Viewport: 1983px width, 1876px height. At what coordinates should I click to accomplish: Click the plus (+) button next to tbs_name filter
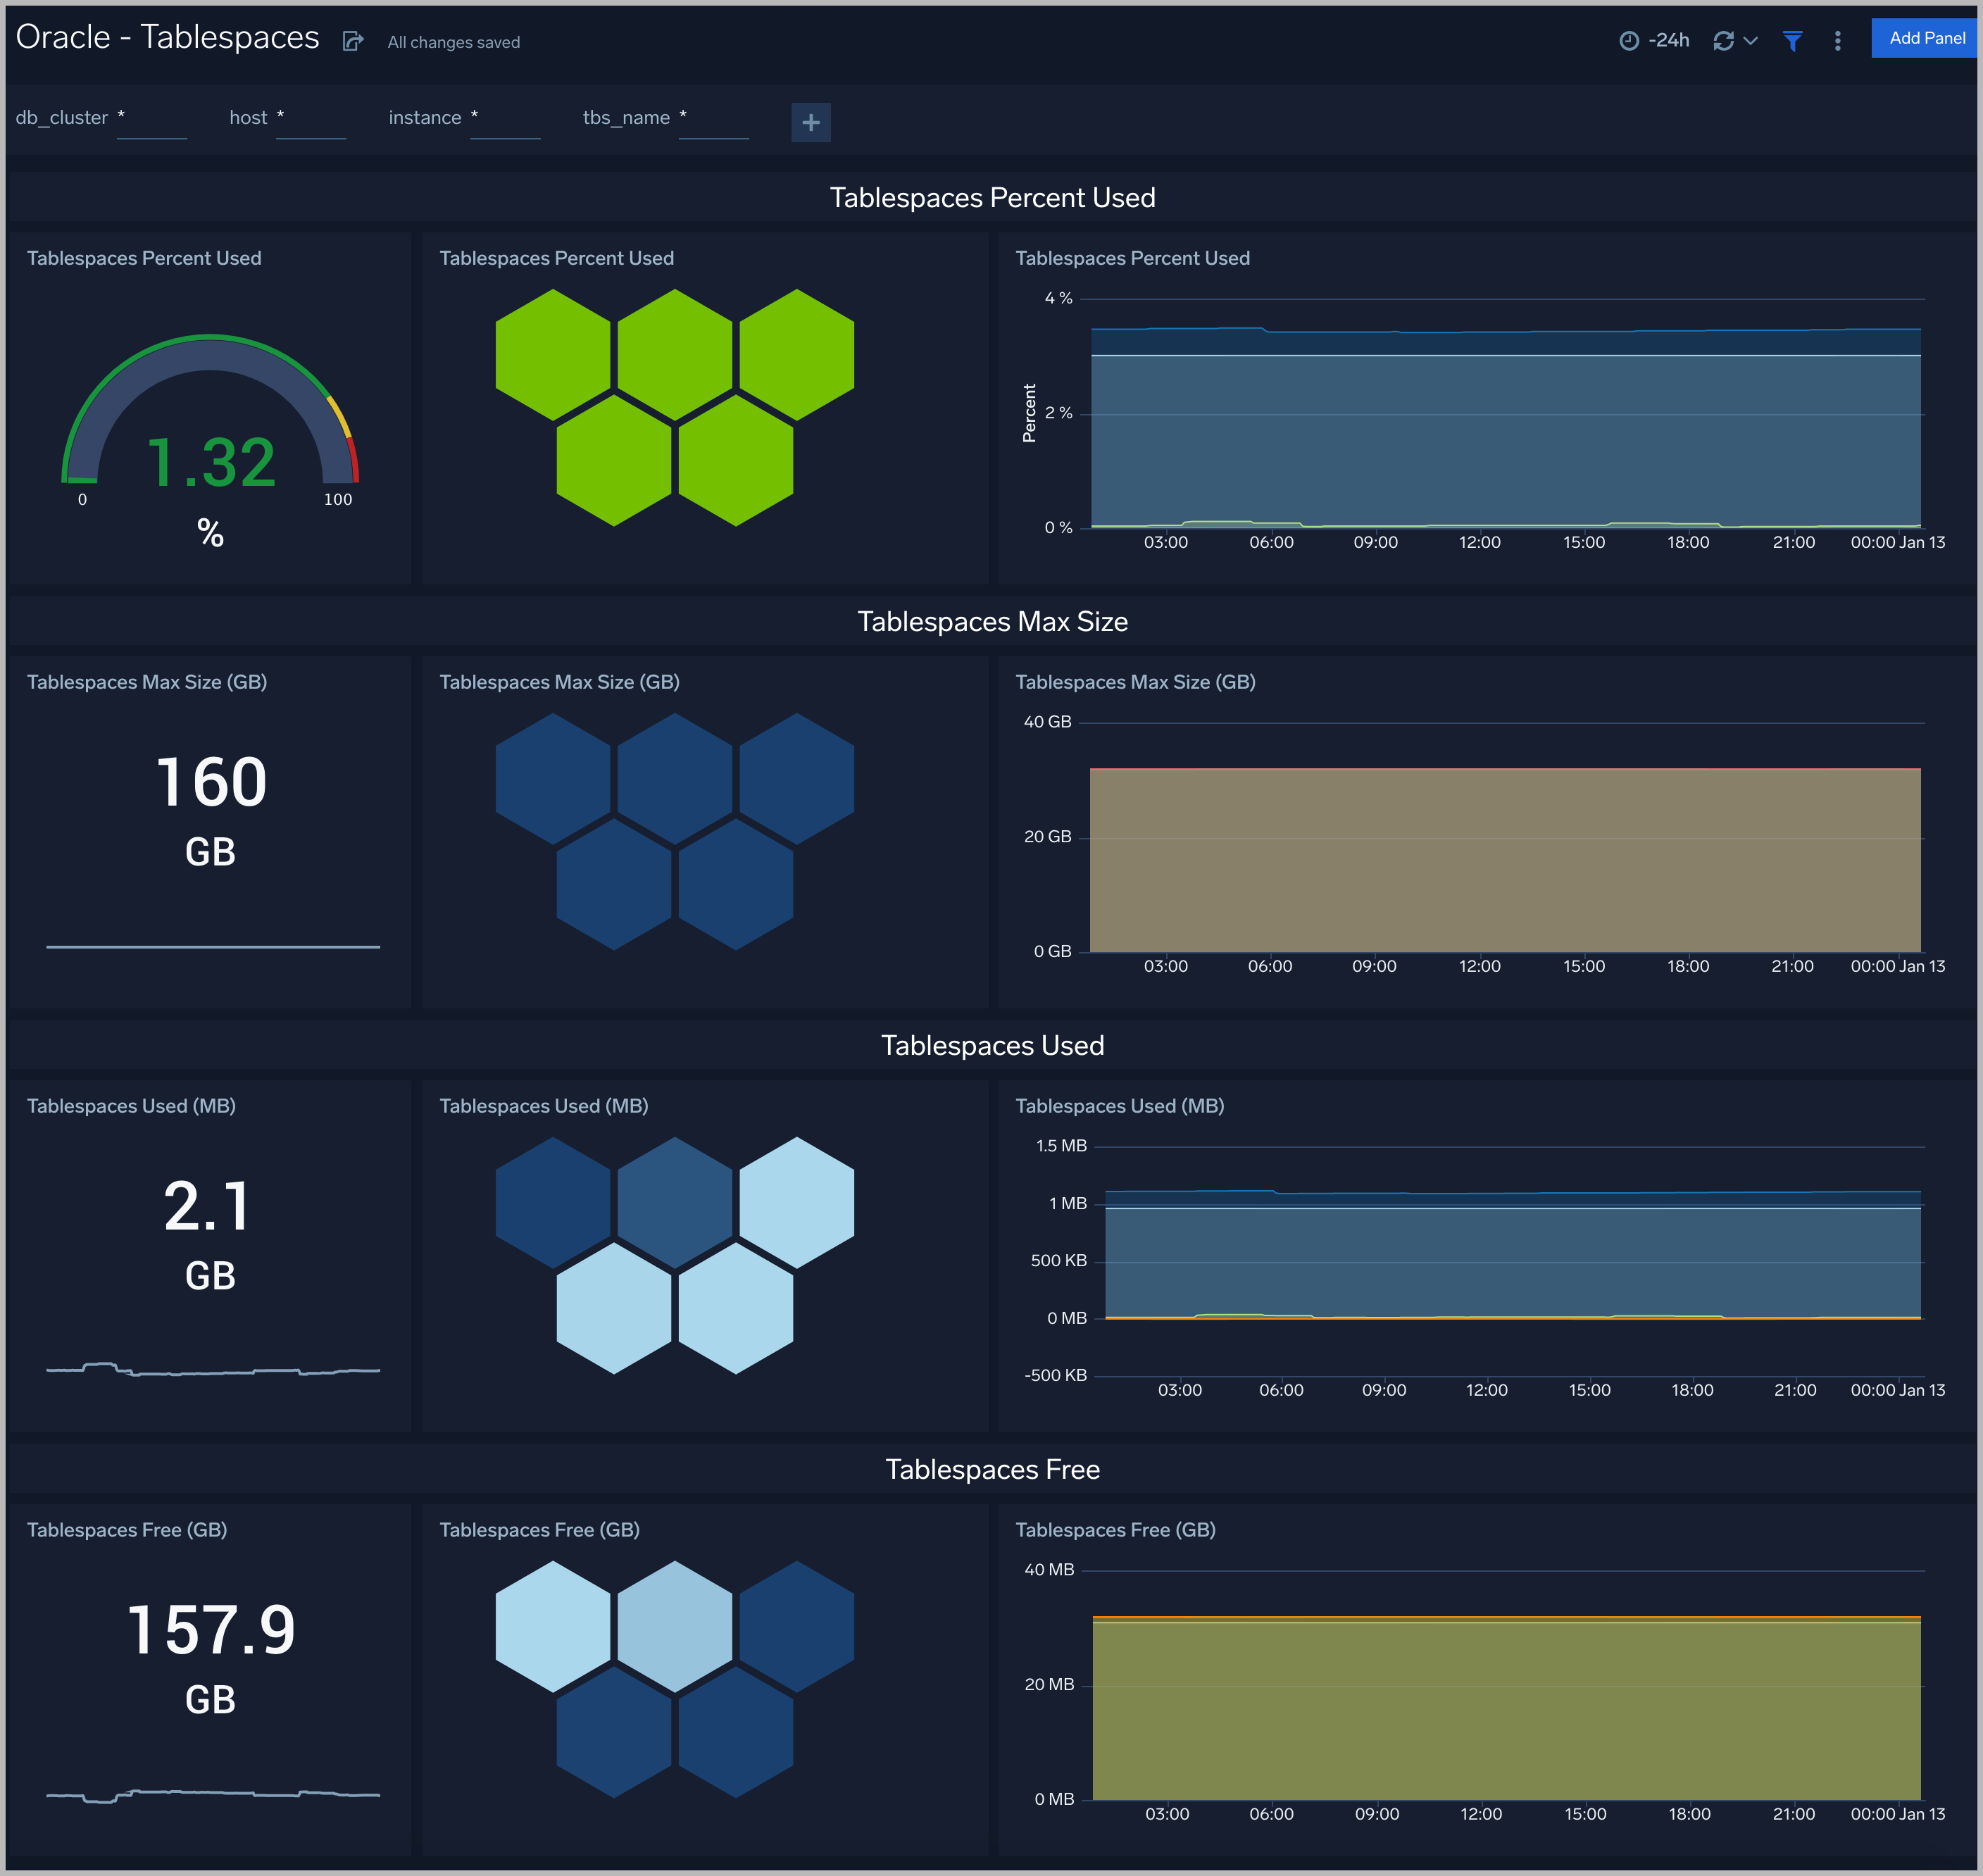[x=809, y=120]
